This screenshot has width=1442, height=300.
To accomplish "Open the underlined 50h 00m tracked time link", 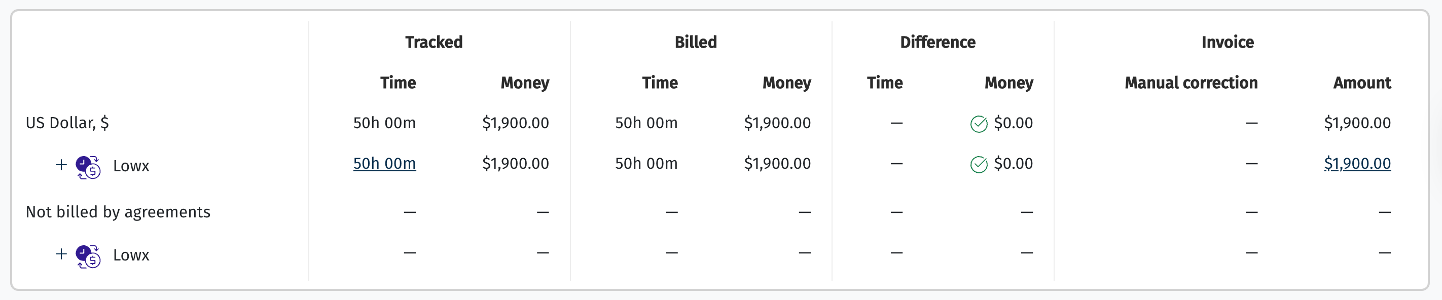I will pos(384,164).
